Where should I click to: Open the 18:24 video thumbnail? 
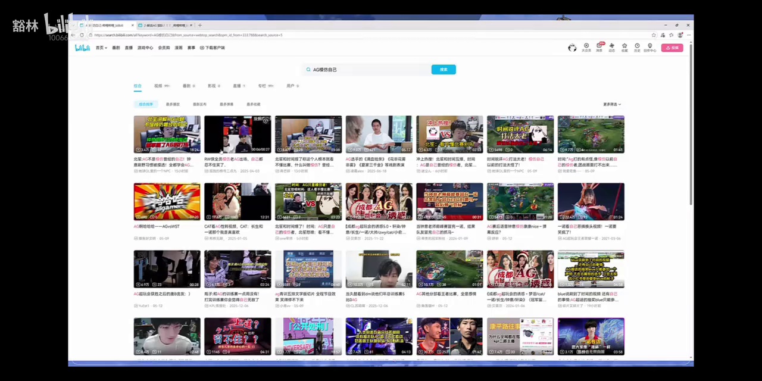tap(167, 135)
